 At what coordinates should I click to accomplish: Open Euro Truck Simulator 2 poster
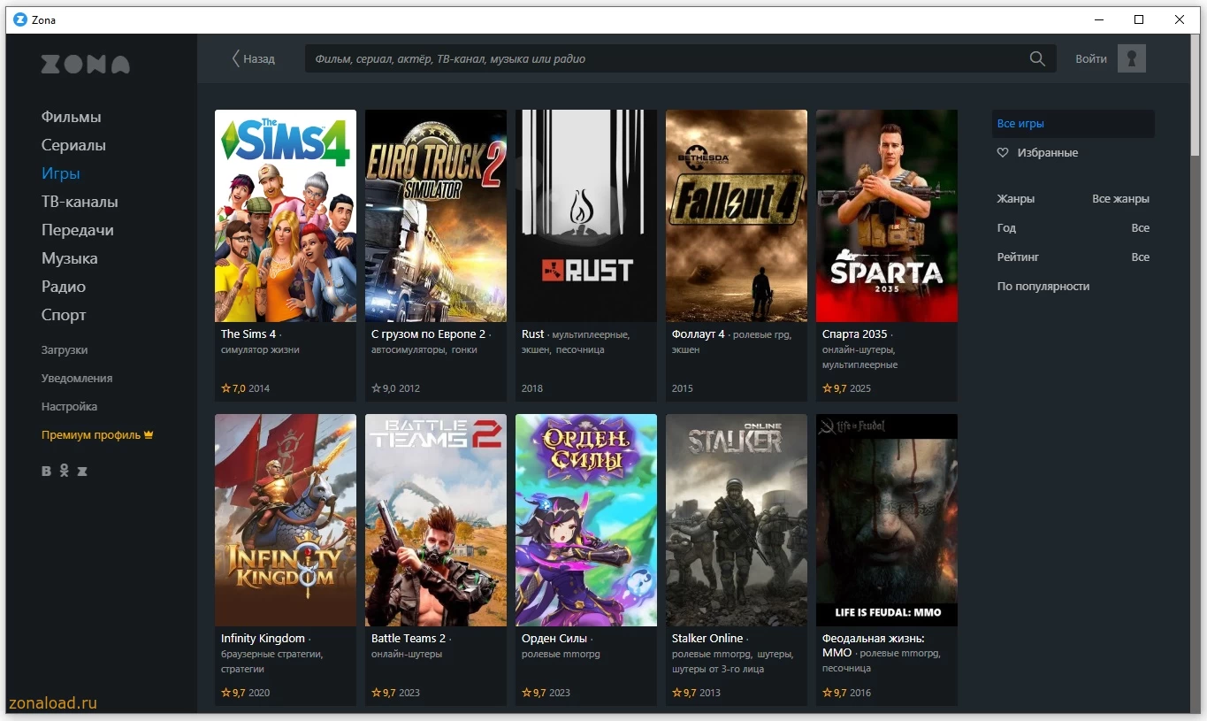coord(436,216)
